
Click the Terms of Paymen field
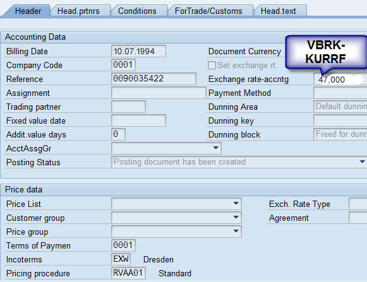(123, 245)
